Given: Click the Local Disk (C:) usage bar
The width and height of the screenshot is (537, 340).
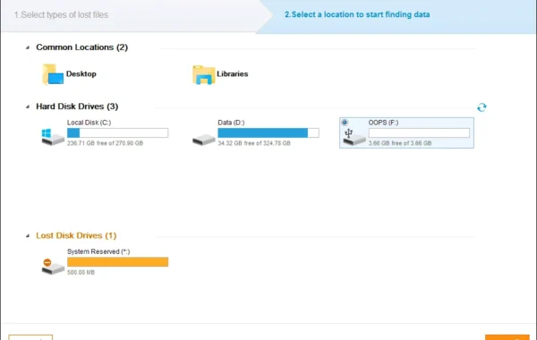Looking at the screenshot, I should pyautogui.click(x=117, y=132).
